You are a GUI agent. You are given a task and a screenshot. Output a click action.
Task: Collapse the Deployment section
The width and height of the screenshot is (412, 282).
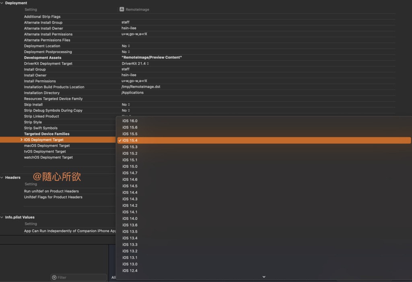pyautogui.click(x=2, y=3)
